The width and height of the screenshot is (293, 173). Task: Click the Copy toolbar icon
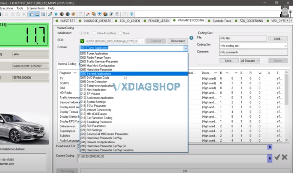tap(13, 14)
